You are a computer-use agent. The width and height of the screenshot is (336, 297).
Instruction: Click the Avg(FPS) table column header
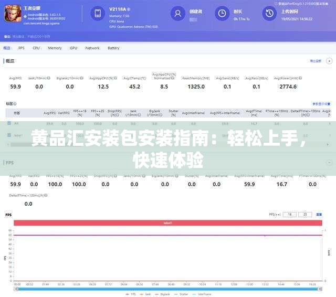pyautogui.click(x=50, y=113)
